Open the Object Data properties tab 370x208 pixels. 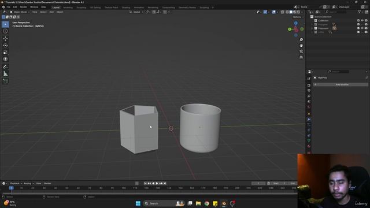click(x=309, y=141)
